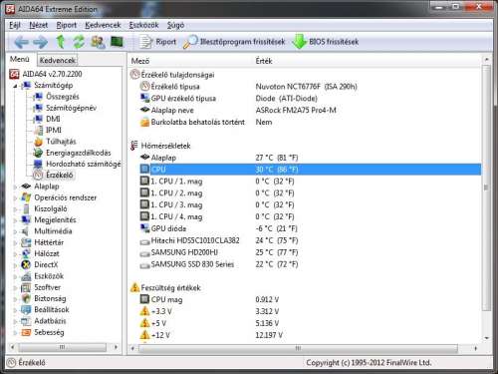Select Hitachi HDS5C1010CLA382 temperature row
Image resolution: width=498 pixels, height=374 pixels.
tap(305, 240)
